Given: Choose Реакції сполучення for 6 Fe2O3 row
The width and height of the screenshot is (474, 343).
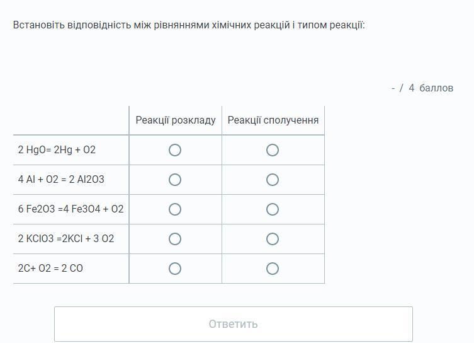Looking at the screenshot, I should tap(273, 209).
